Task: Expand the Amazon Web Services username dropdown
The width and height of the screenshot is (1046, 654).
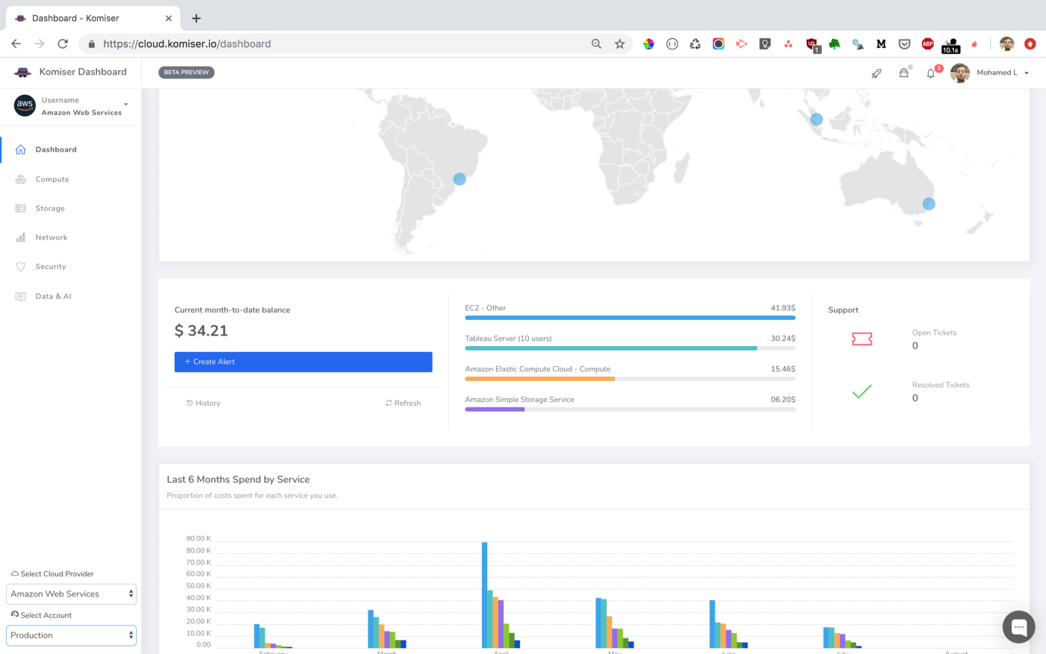Action: pos(126,104)
